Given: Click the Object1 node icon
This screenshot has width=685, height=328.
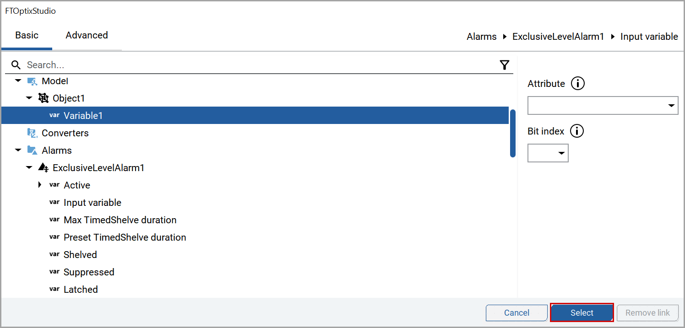Looking at the screenshot, I should [x=43, y=98].
